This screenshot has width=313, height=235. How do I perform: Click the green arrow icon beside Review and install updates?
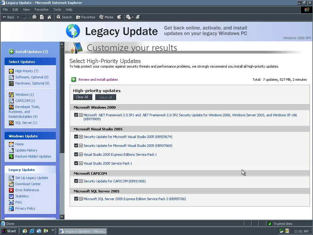point(74,80)
